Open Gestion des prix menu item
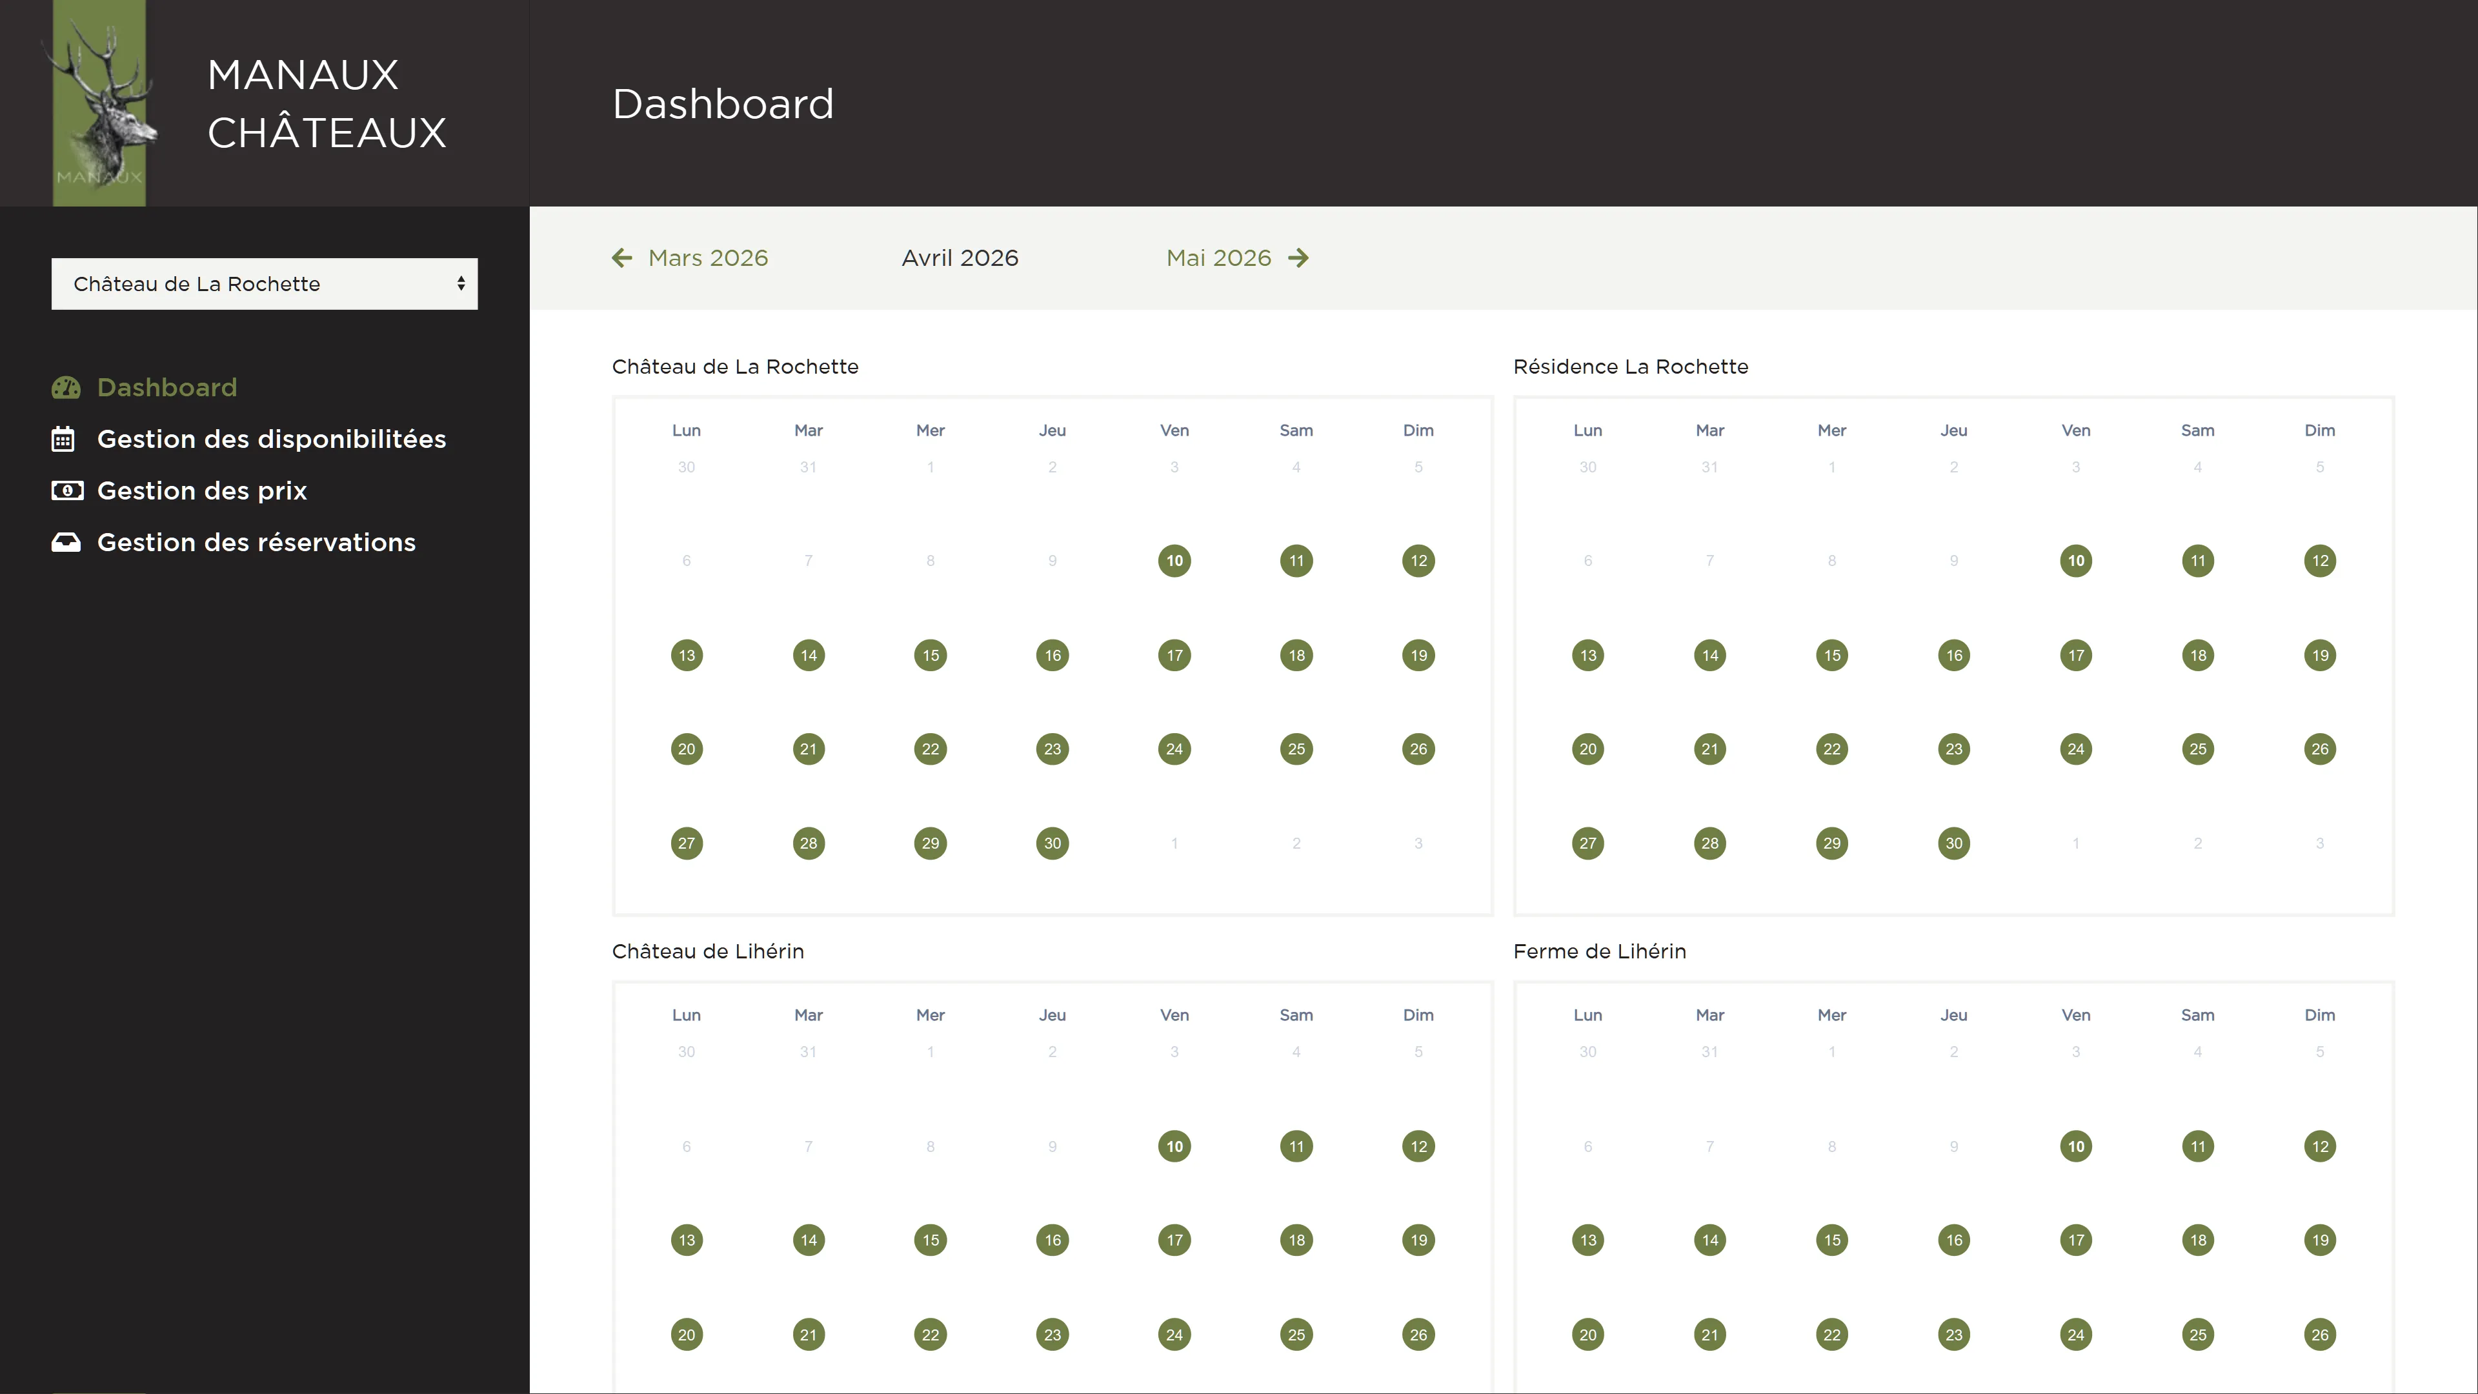Screen dimensions: 2478x1394 (x=202, y=490)
